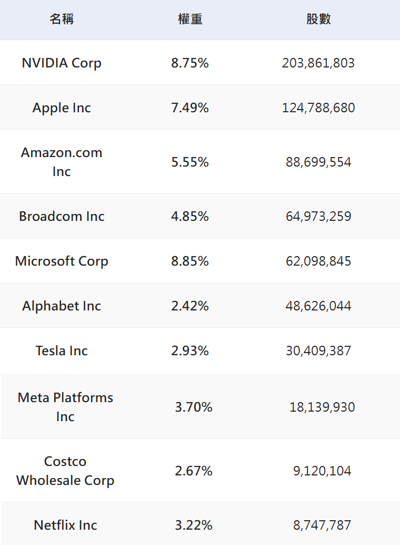
Task: Select Apple's 124,788,680 shares cell
Action: coord(318,108)
